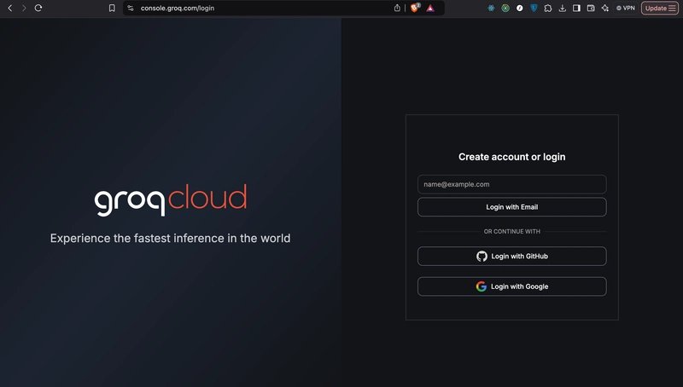Open the Leo AI sparkle icon
This screenshot has height=387, width=683.
coord(605,8)
